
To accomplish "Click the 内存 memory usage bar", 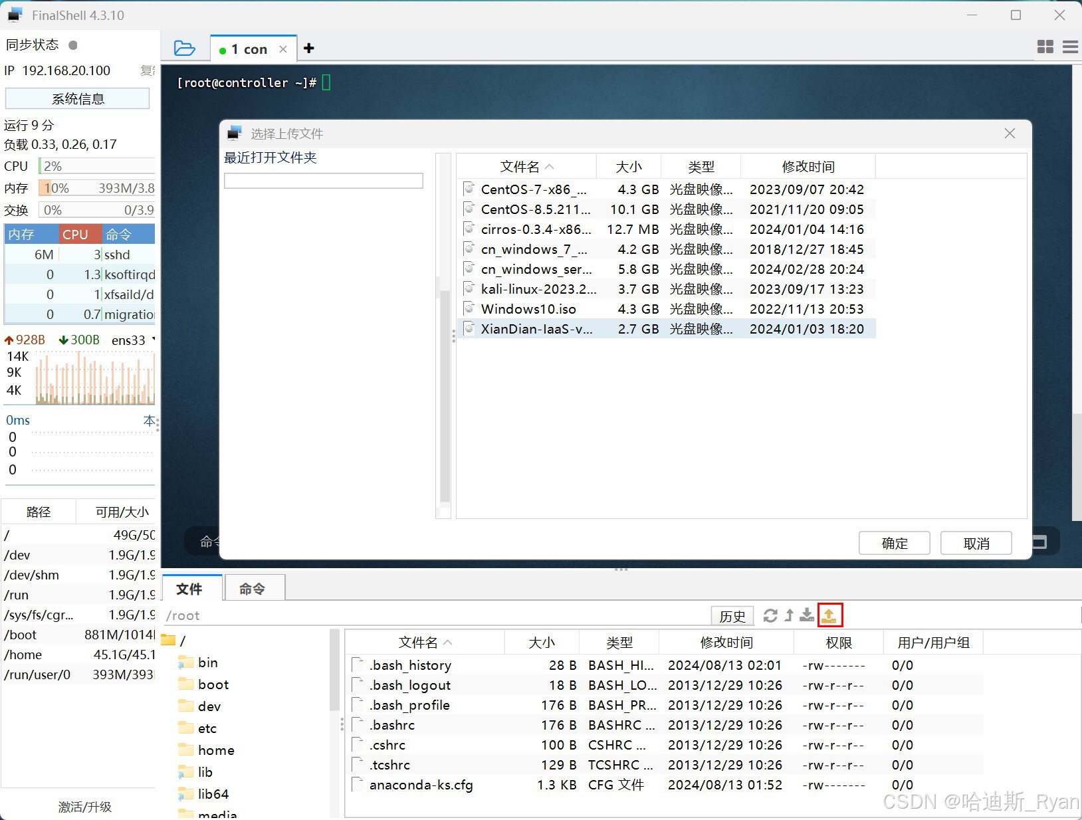I will pyautogui.click(x=97, y=188).
